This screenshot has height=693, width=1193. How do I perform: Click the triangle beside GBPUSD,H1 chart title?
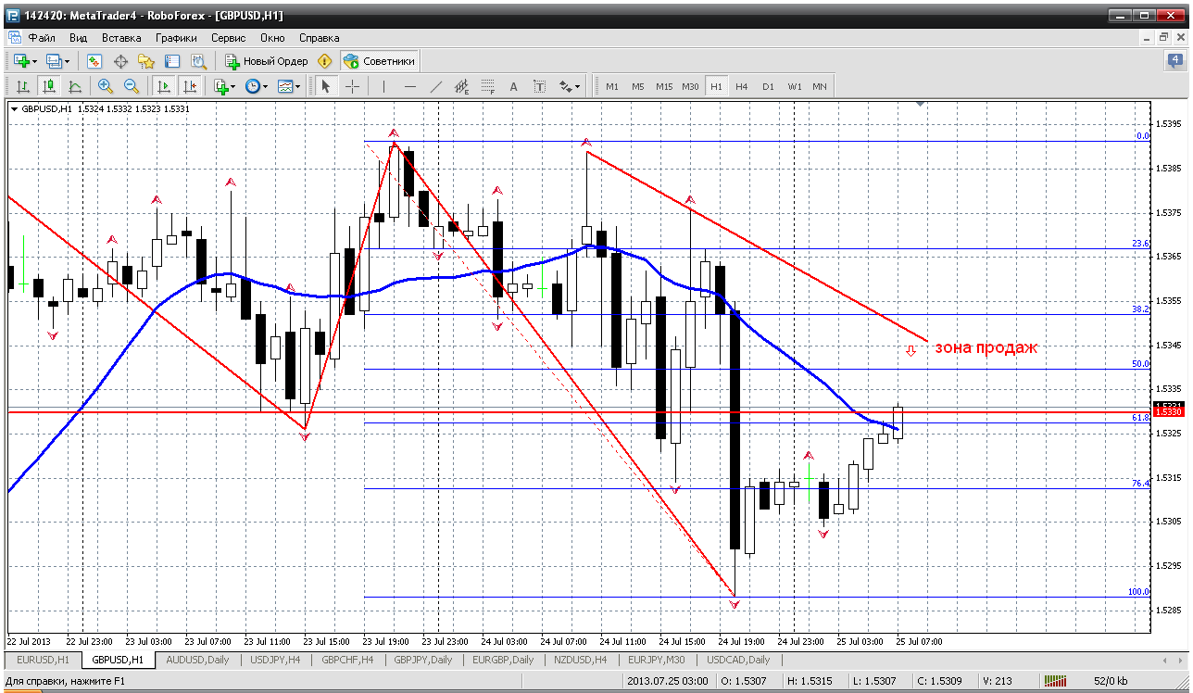click(x=14, y=109)
